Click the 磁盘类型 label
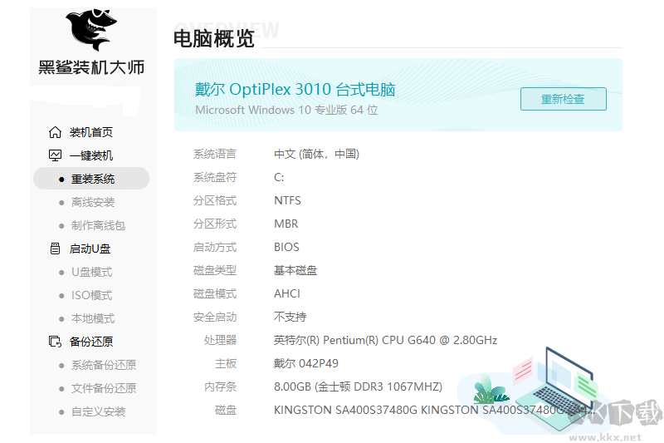664x443 pixels. point(215,270)
